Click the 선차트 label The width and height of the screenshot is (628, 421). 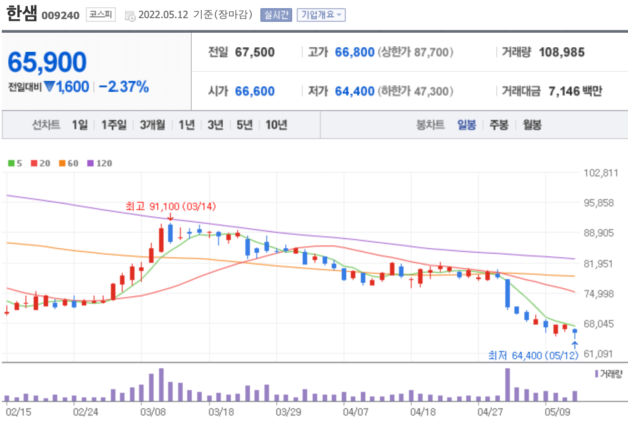(x=46, y=125)
